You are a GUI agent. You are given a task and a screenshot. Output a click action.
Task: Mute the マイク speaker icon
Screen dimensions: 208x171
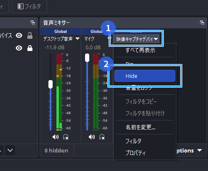pos(92,137)
